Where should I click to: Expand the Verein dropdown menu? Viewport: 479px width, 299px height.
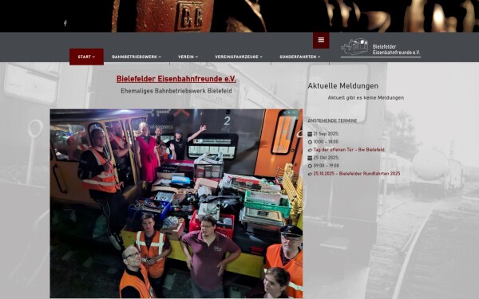pyautogui.click(x=188, y=57)
